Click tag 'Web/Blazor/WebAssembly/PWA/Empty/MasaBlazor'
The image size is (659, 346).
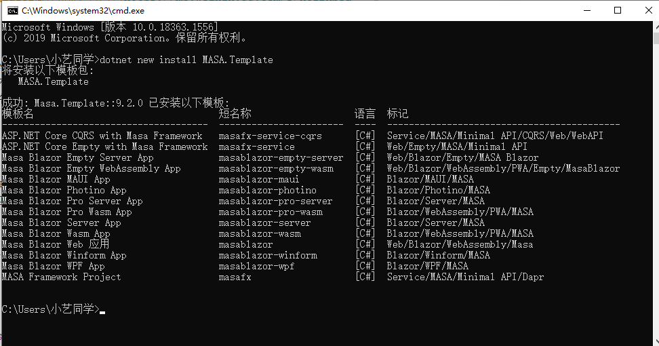(x=504, y=168)
